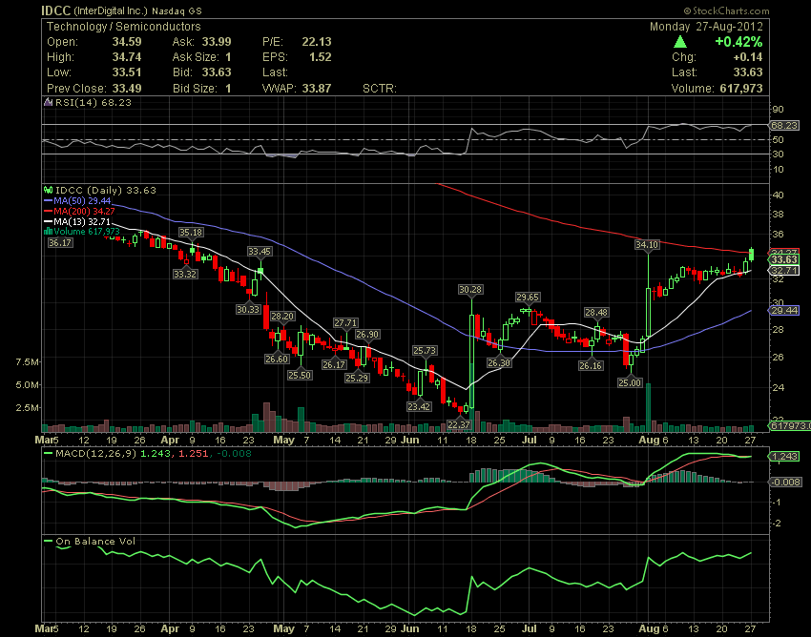Click the green MACD line legend marker
The image size is (811, 637).
48,454
